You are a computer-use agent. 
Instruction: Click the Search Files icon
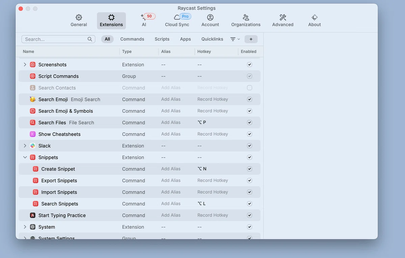point(33,123)
